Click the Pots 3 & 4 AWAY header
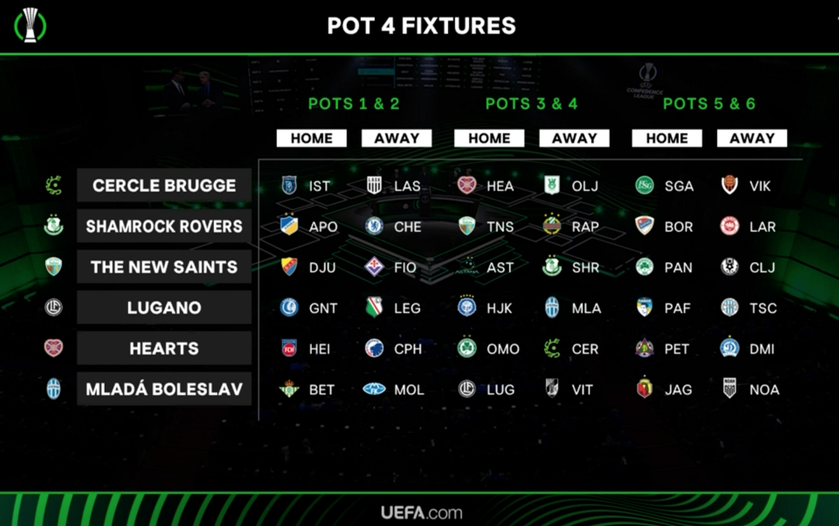This screenshot has height=526, width=839. pos(574,139)
